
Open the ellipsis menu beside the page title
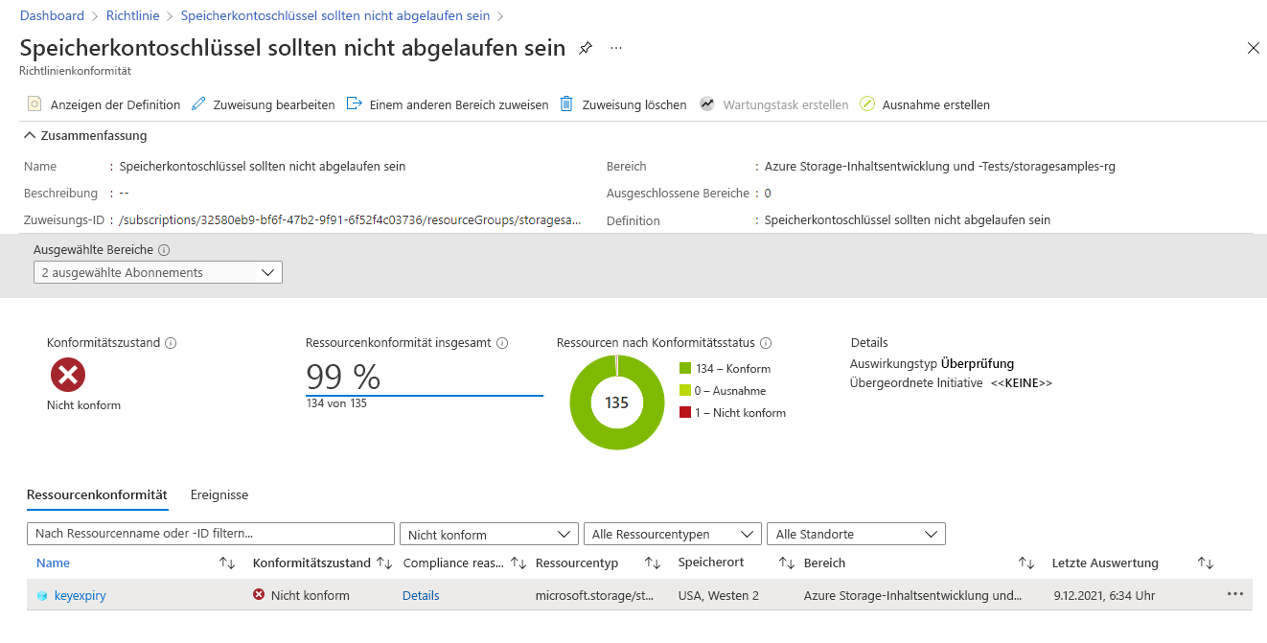click(x=616, y=48)
